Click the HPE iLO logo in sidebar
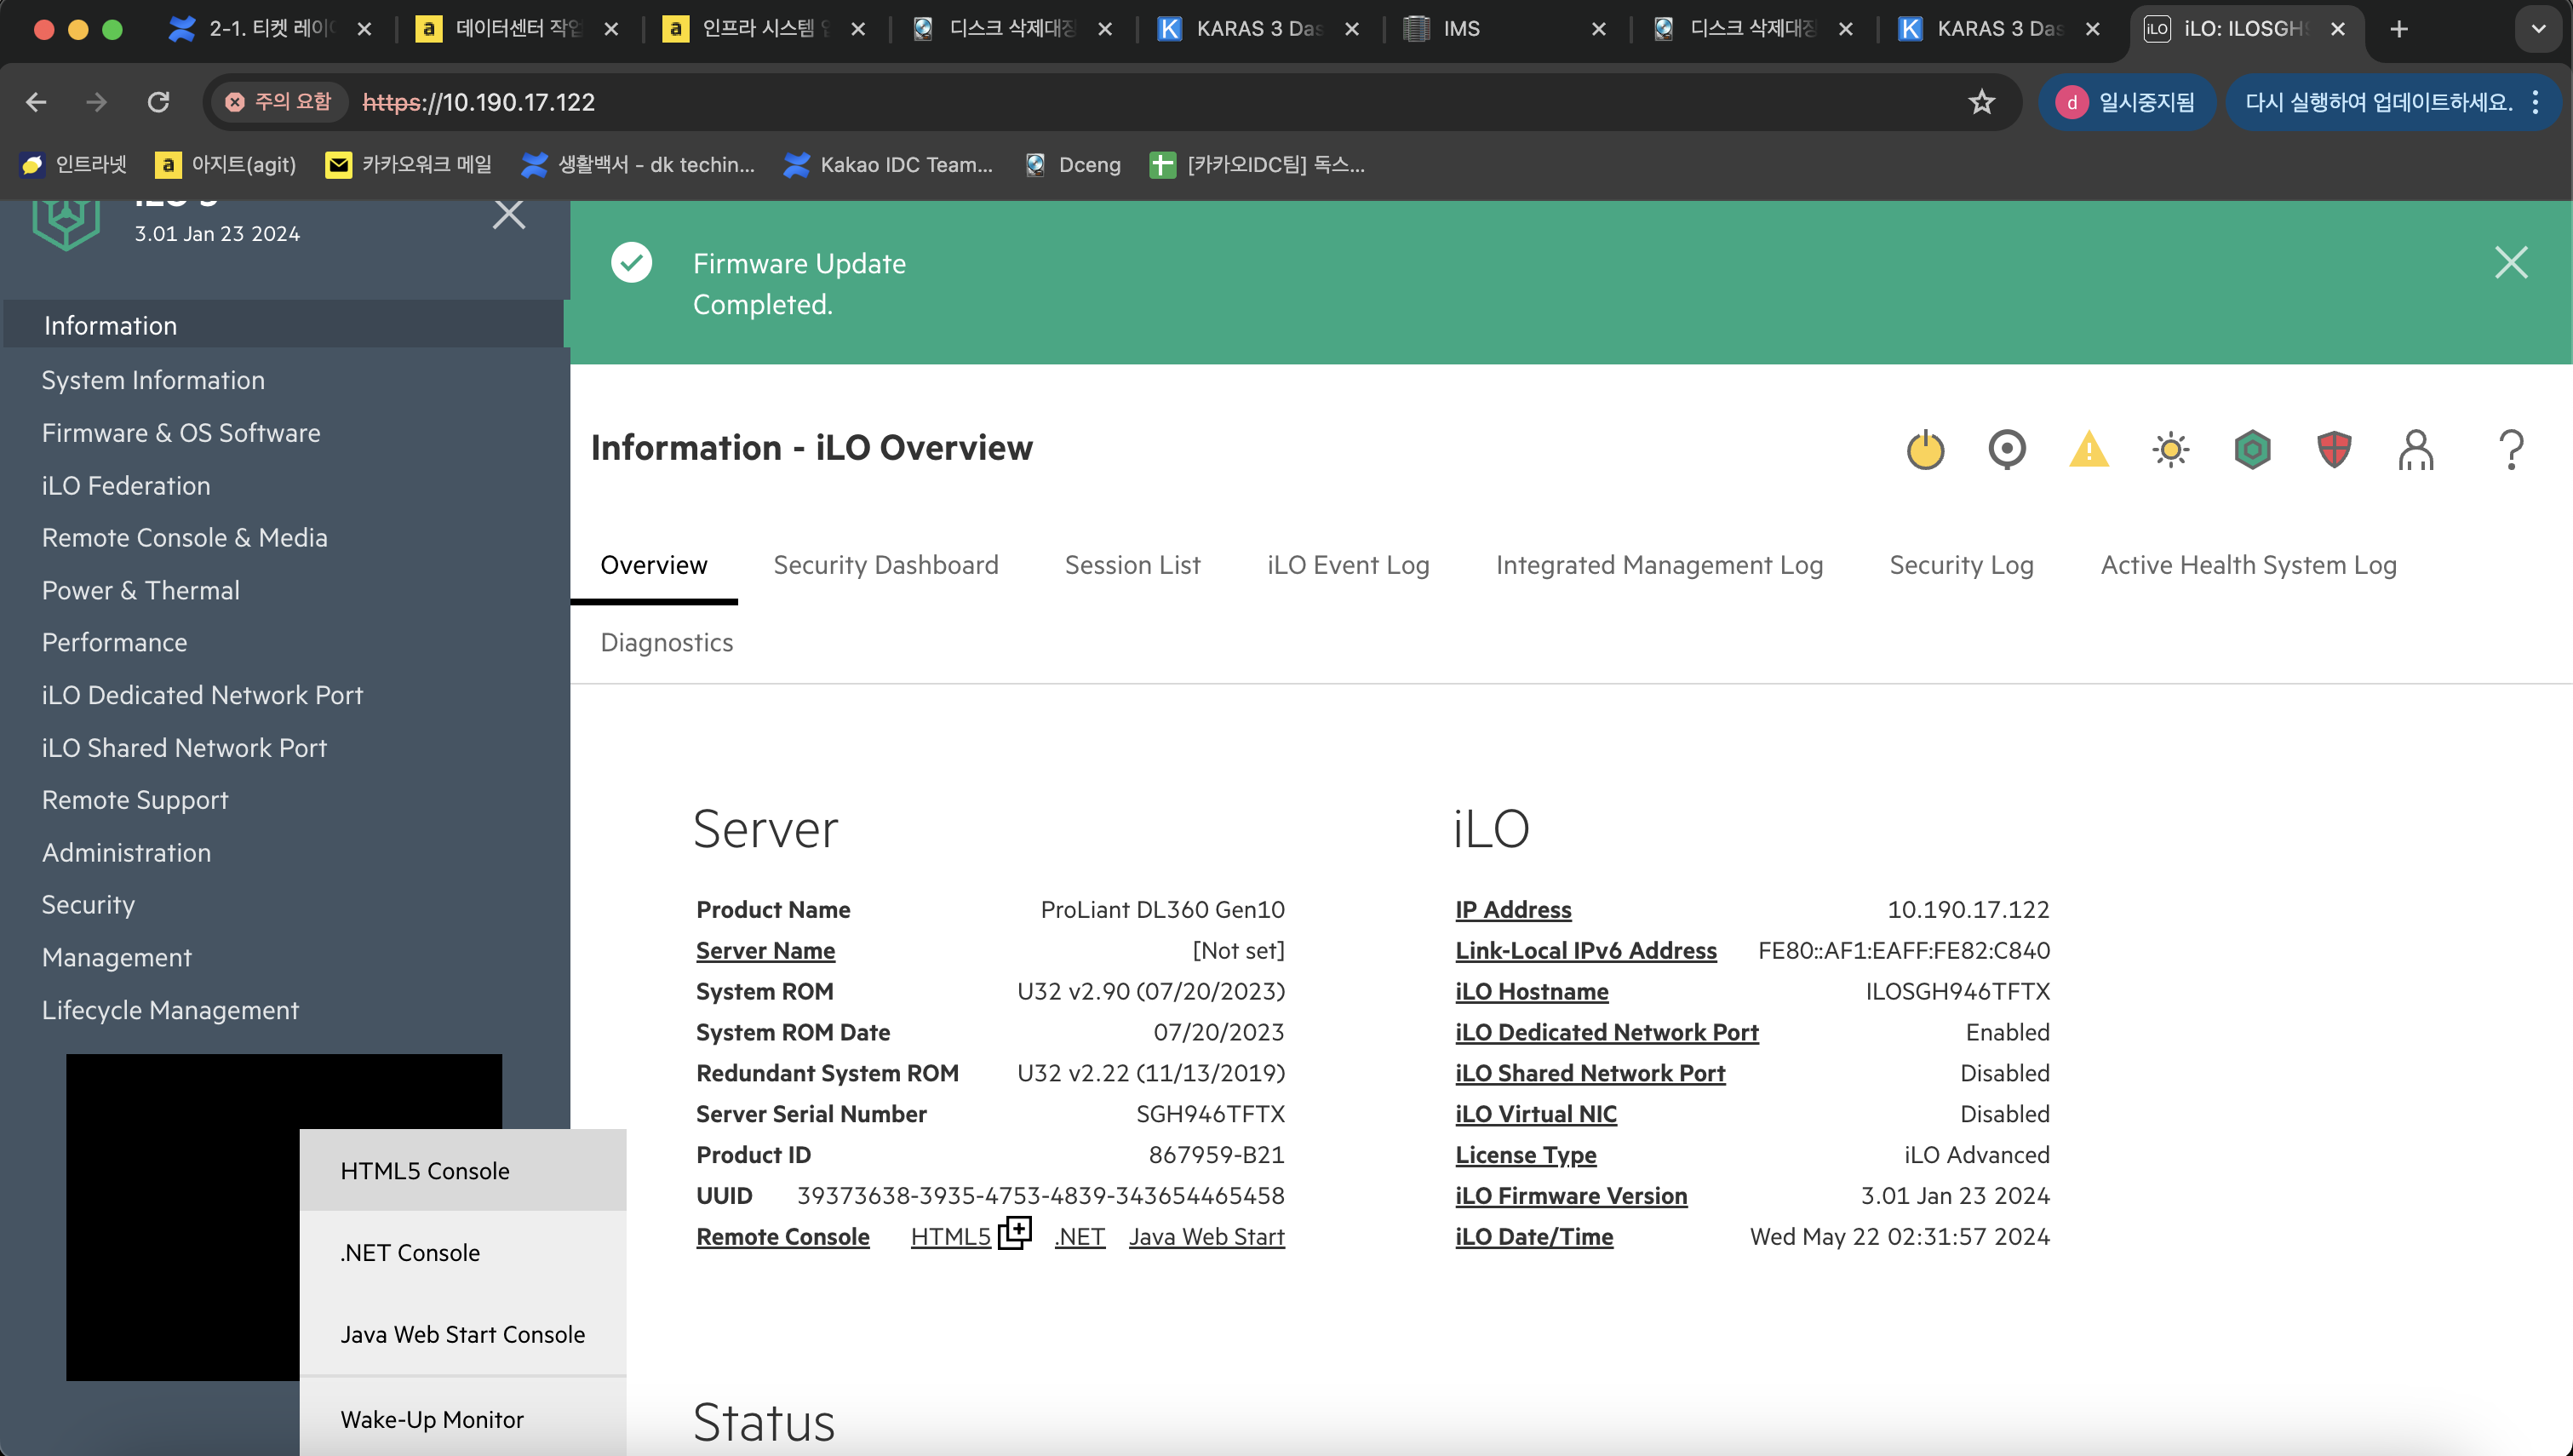Viewport: 2573px width, 1456px height. click(x=66, y=224)
